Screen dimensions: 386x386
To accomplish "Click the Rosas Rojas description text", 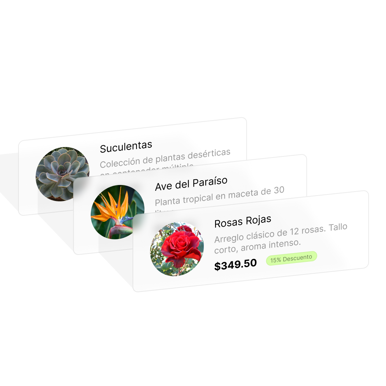I will (280, 238).
